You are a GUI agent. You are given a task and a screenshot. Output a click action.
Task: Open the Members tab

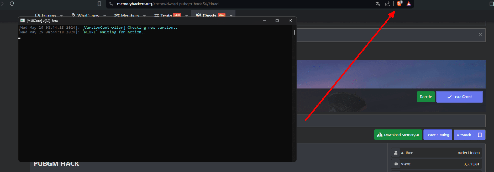point(126,16)
